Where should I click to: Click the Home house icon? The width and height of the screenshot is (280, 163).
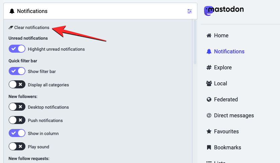point(209,35)
